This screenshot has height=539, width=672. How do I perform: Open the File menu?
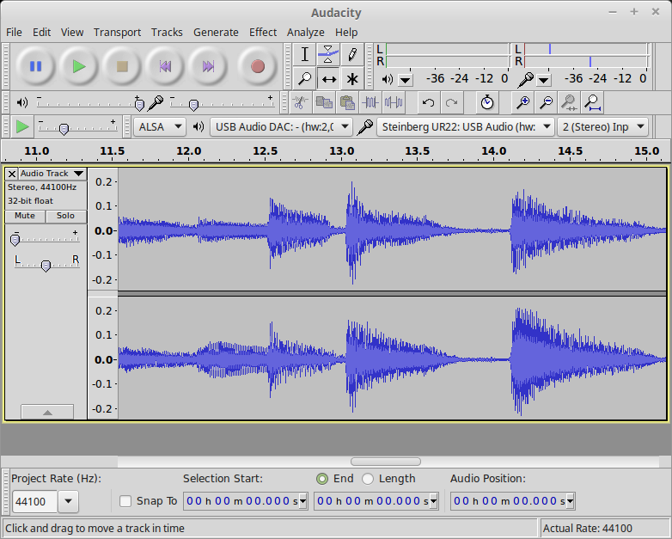[14, 32]
